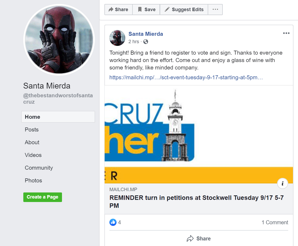Screen dimensions: 298x246
Task: Open the page toolbar more options ellipsis
Action: click(215, 10)
